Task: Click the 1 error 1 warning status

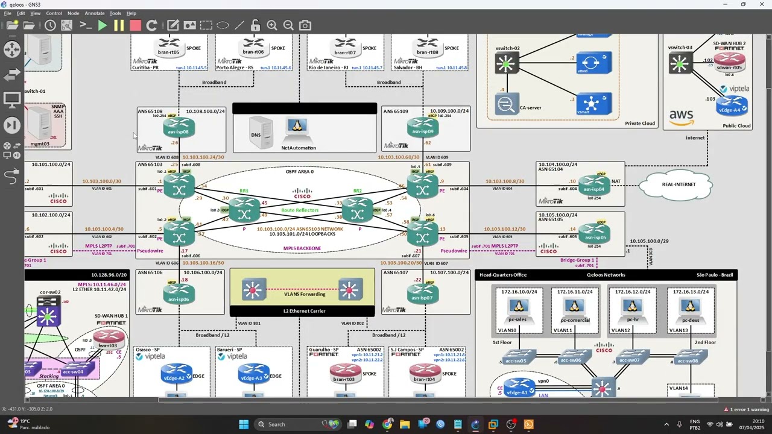Action: (x=746, y=409)
